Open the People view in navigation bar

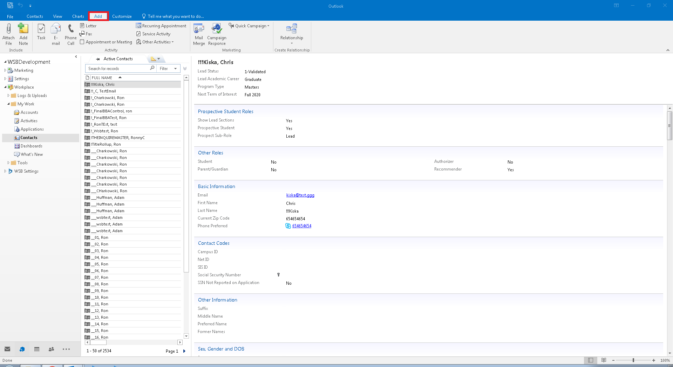(51, 349)
